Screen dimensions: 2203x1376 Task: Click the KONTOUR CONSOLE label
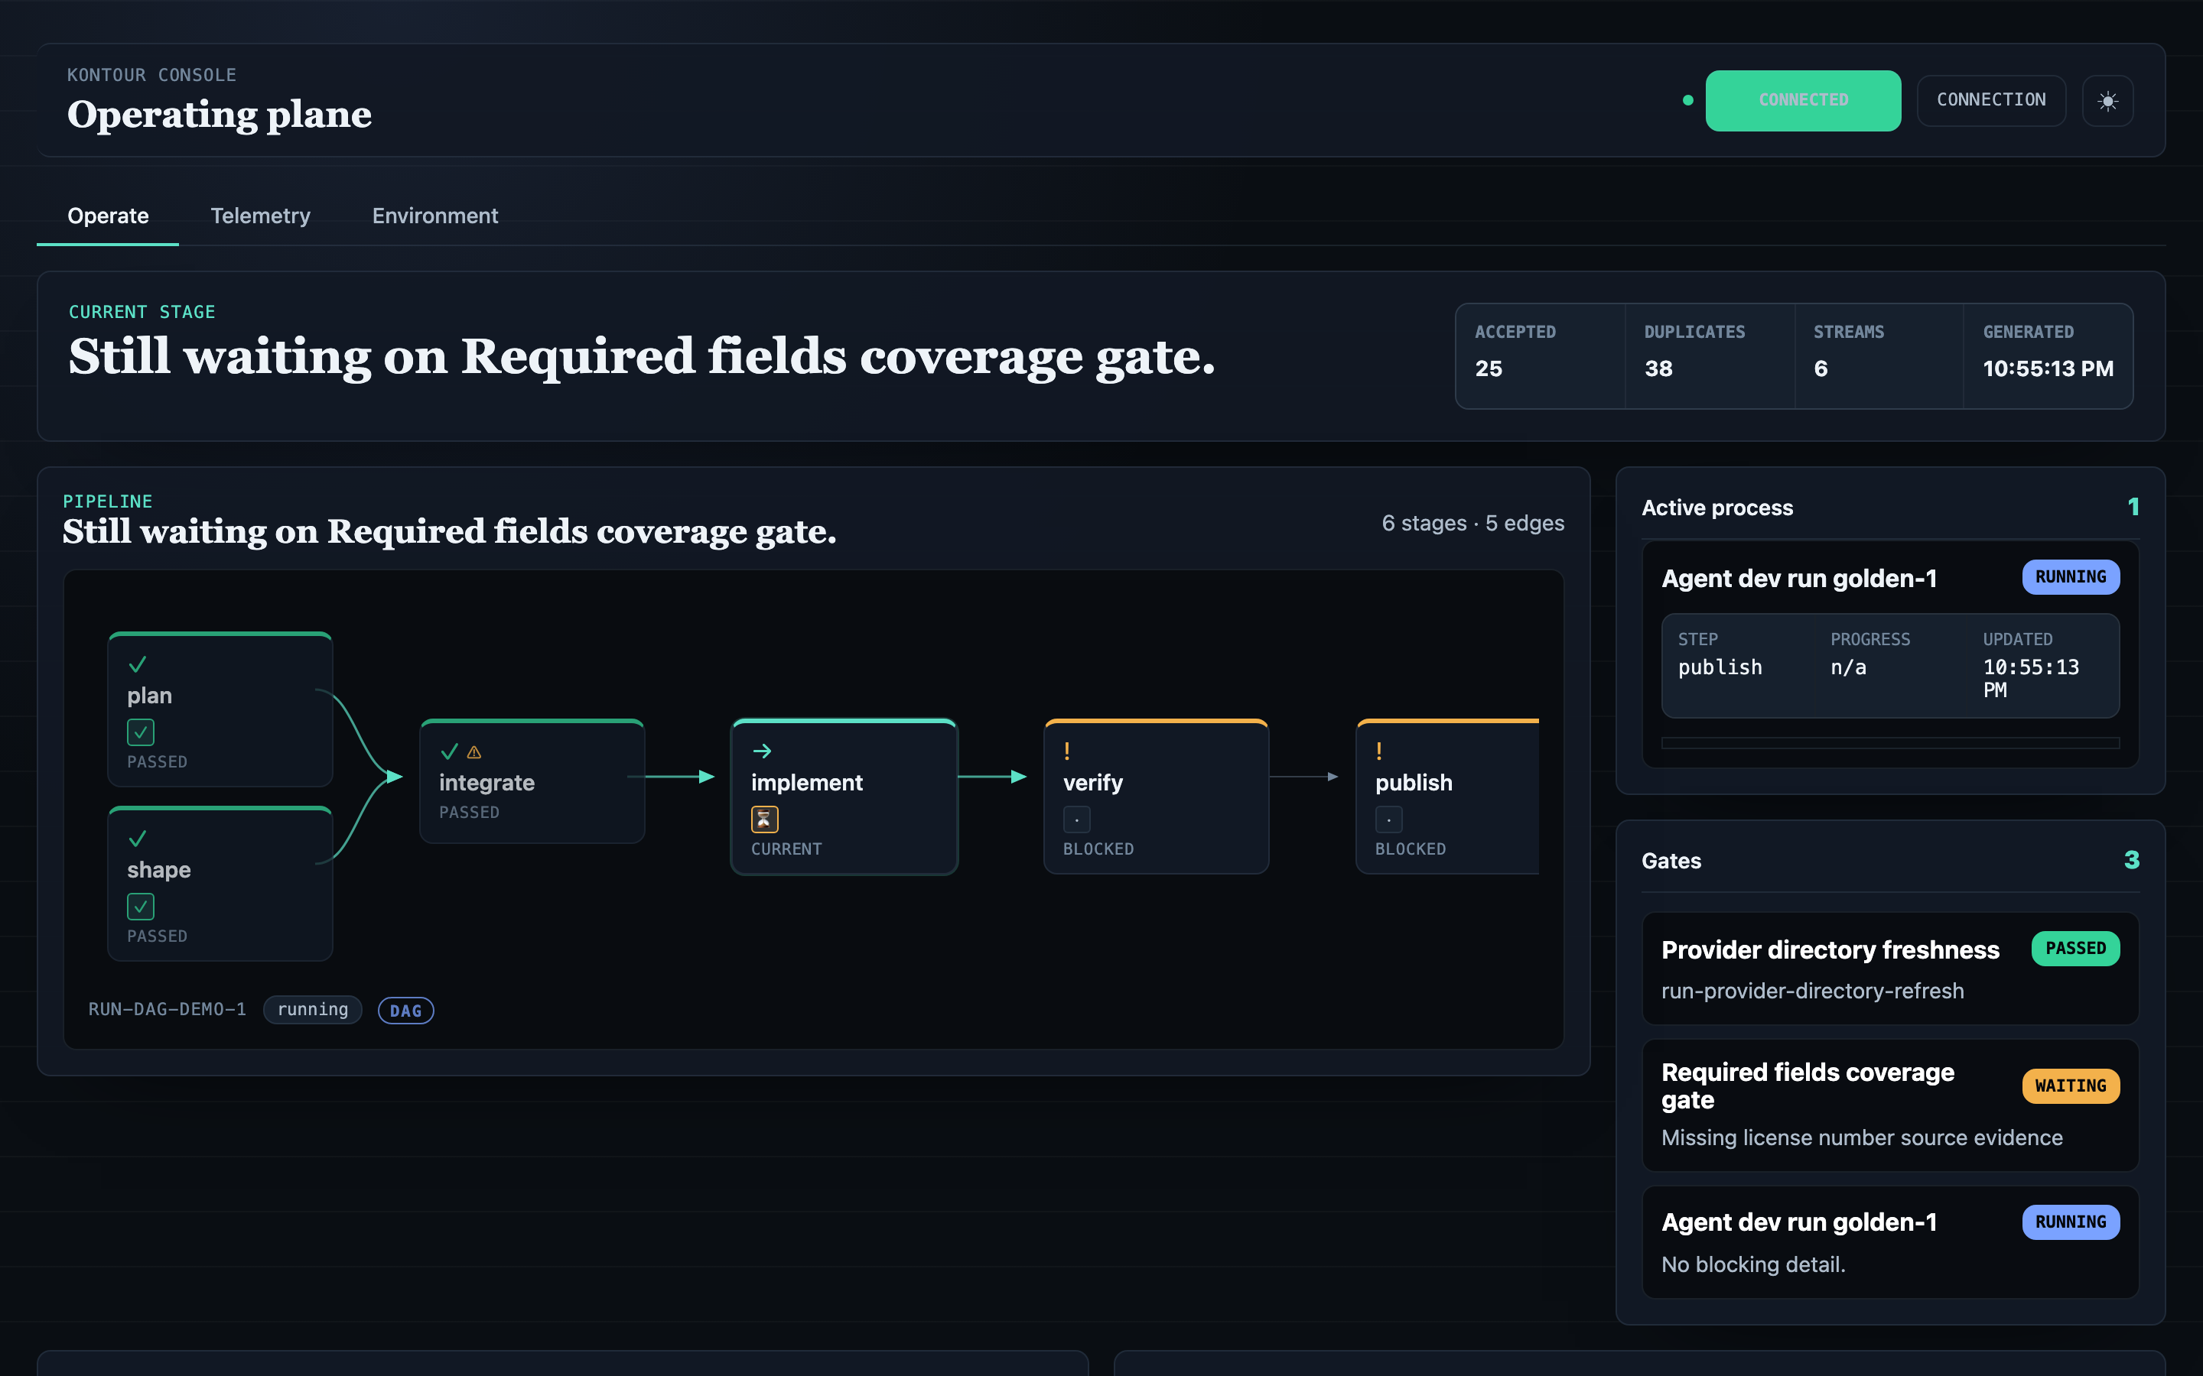[x=151, y=75]
